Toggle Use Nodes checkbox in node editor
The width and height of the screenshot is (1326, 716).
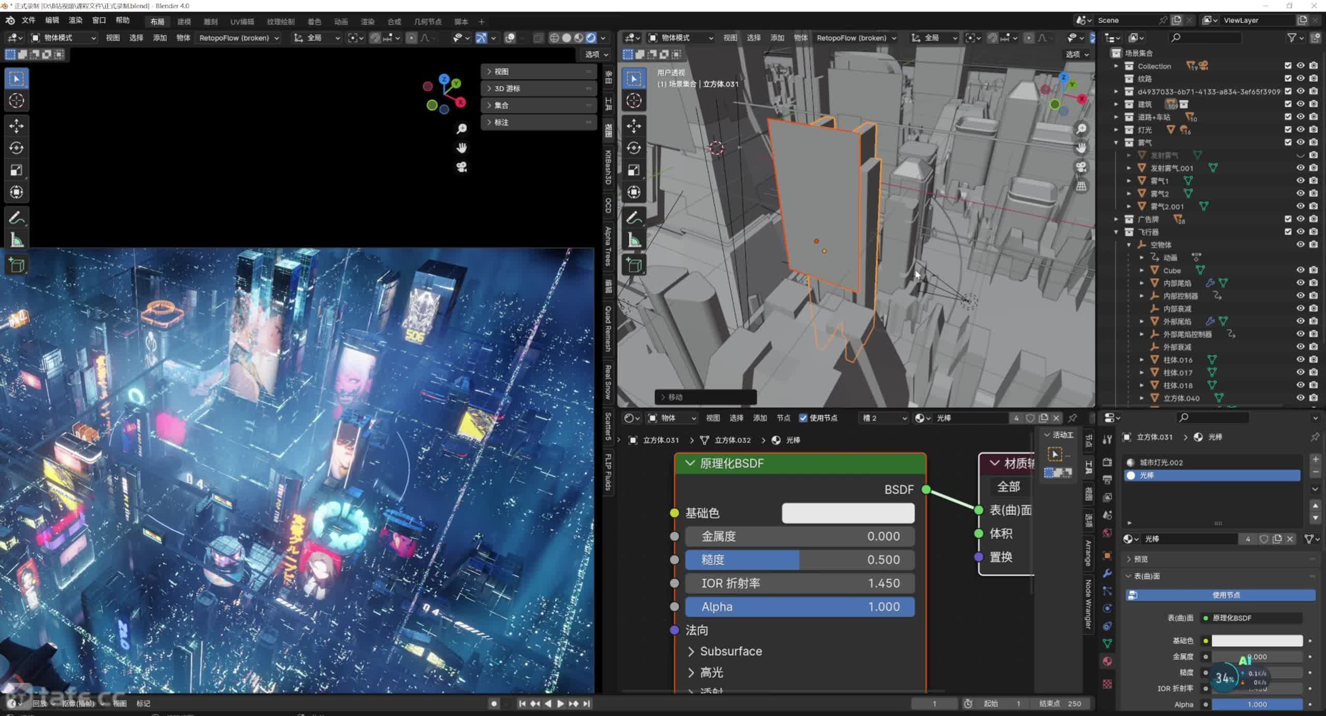pyautogui.click(x=803, y=418)
